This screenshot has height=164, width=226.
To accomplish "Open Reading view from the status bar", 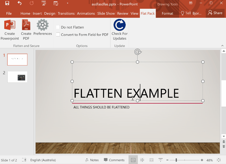I will coord(151,160).
